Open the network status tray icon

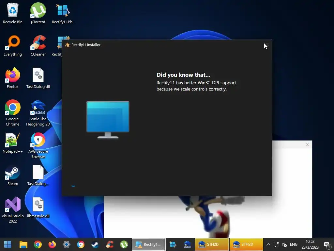pyautogui.click(x=276, y=244)
